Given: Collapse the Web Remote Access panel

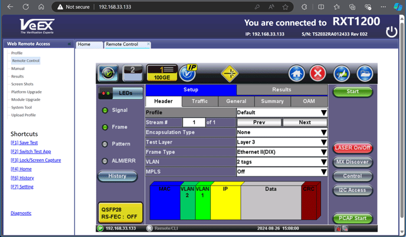Looking at the screenshot, I should point(69,44).
